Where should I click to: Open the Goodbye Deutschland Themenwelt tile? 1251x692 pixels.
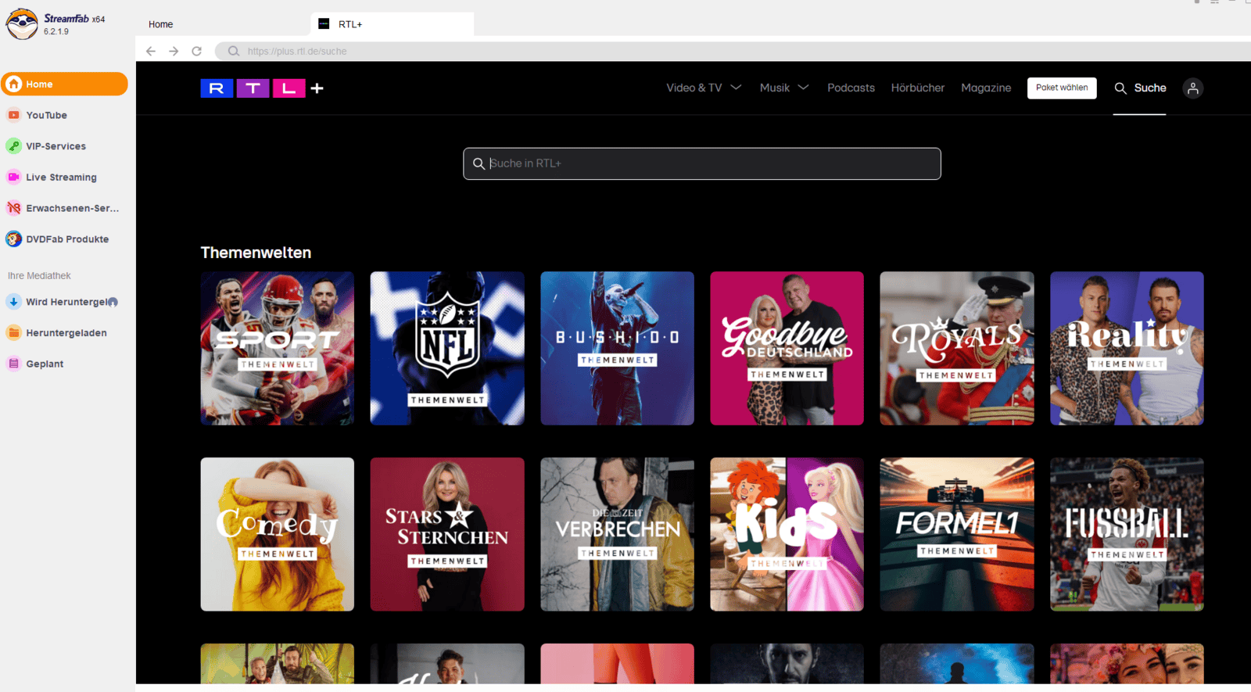[x=787, y=348]
